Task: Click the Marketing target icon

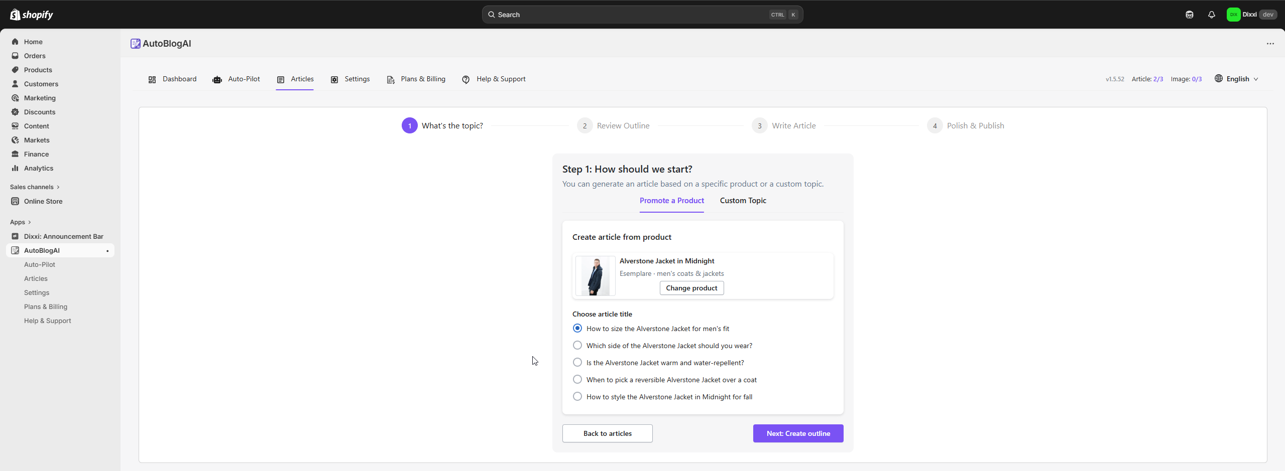Action: point(15,98)
